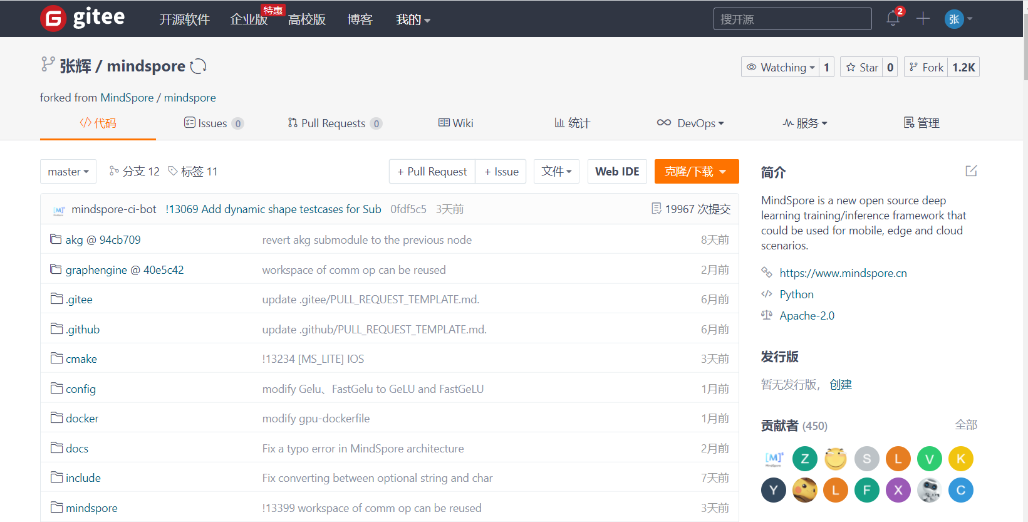Switch to the 代码 tab
1028x522 pixels.
pos(98,123)
